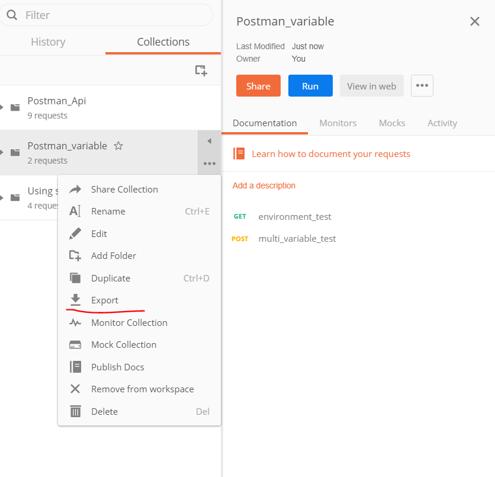The height and width of the screenshot is (477, 495).
Task: Click the new collection icon
Action: pyautogui.click(x=201, y=71)
